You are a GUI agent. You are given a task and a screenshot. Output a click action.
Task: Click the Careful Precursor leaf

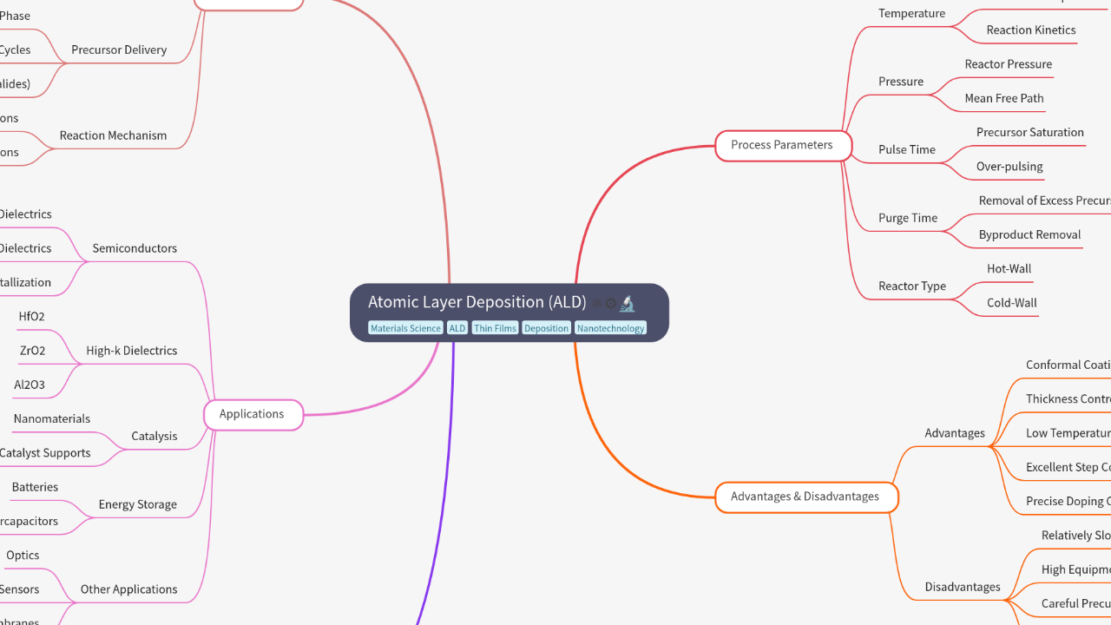pos(1076,603)
